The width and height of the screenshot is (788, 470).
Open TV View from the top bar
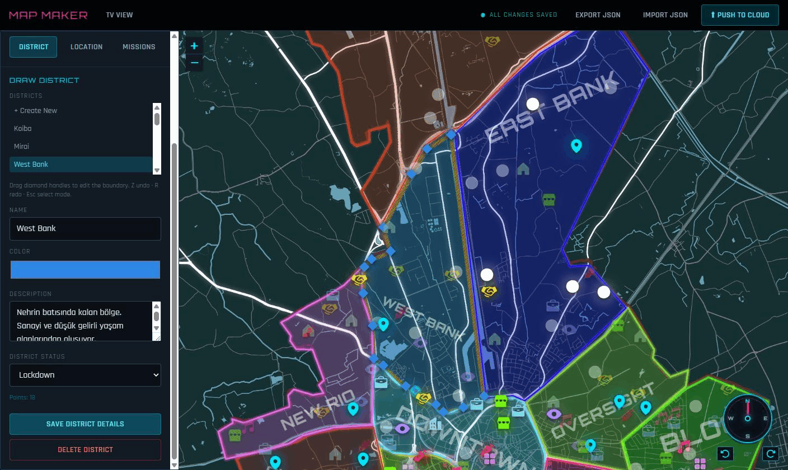119,15
